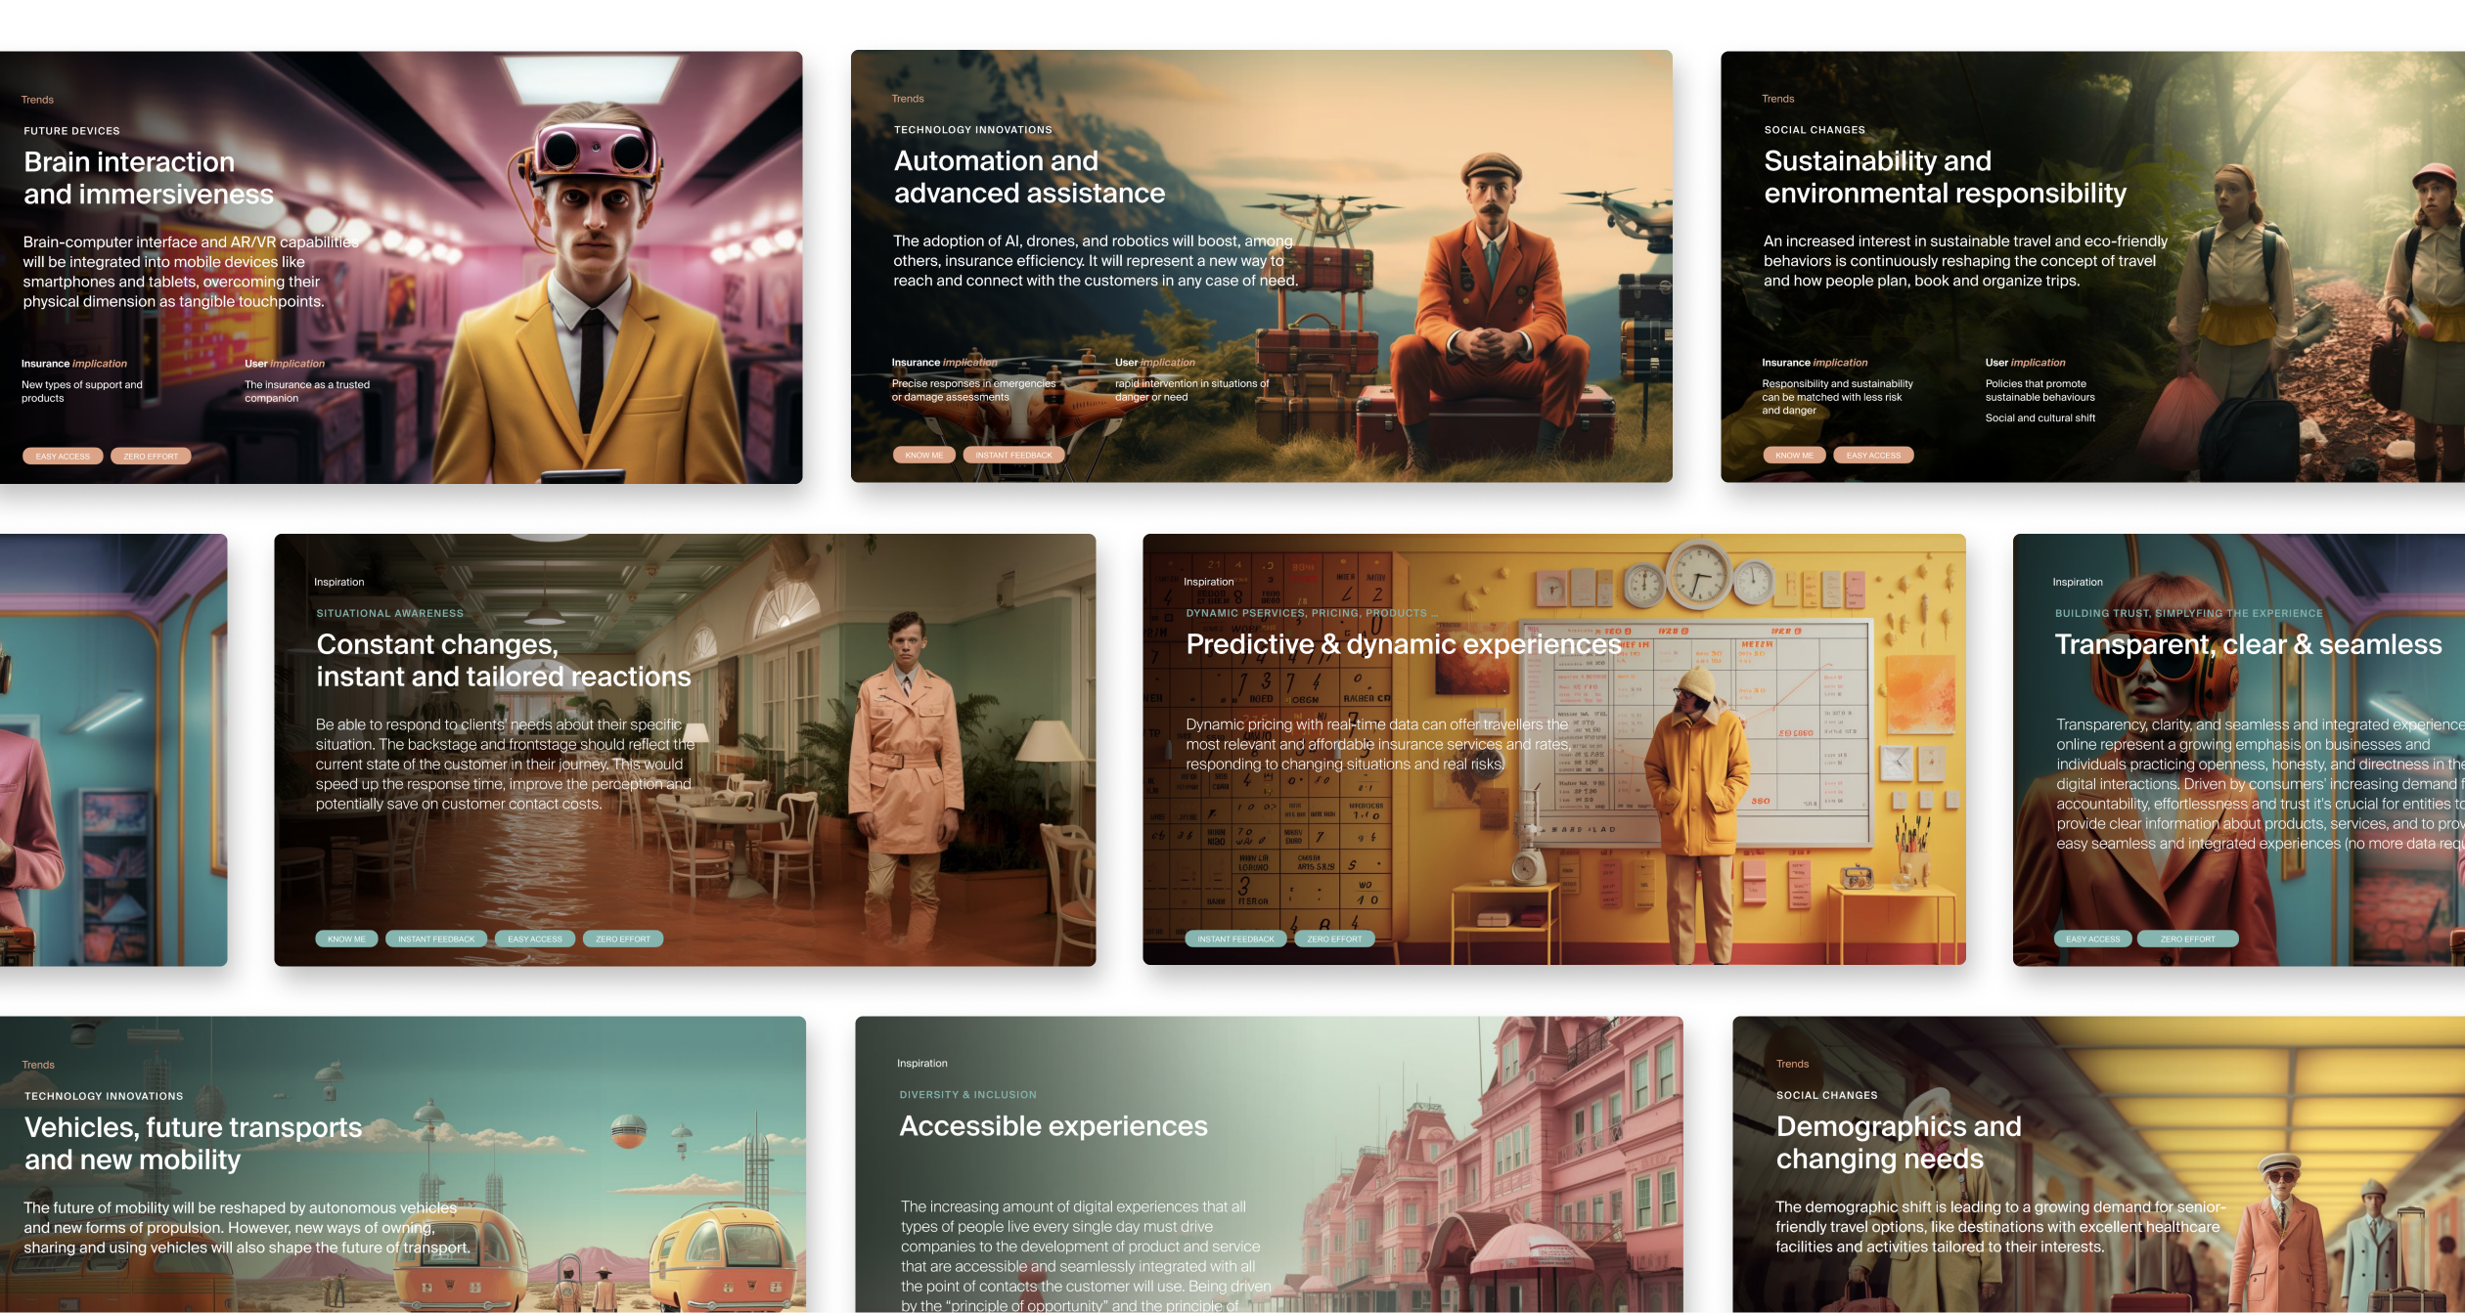The image size is (2465, 1313).
Task: Toggle ZERO EFFORT on Constant changes card
Action: coord(622,939)
